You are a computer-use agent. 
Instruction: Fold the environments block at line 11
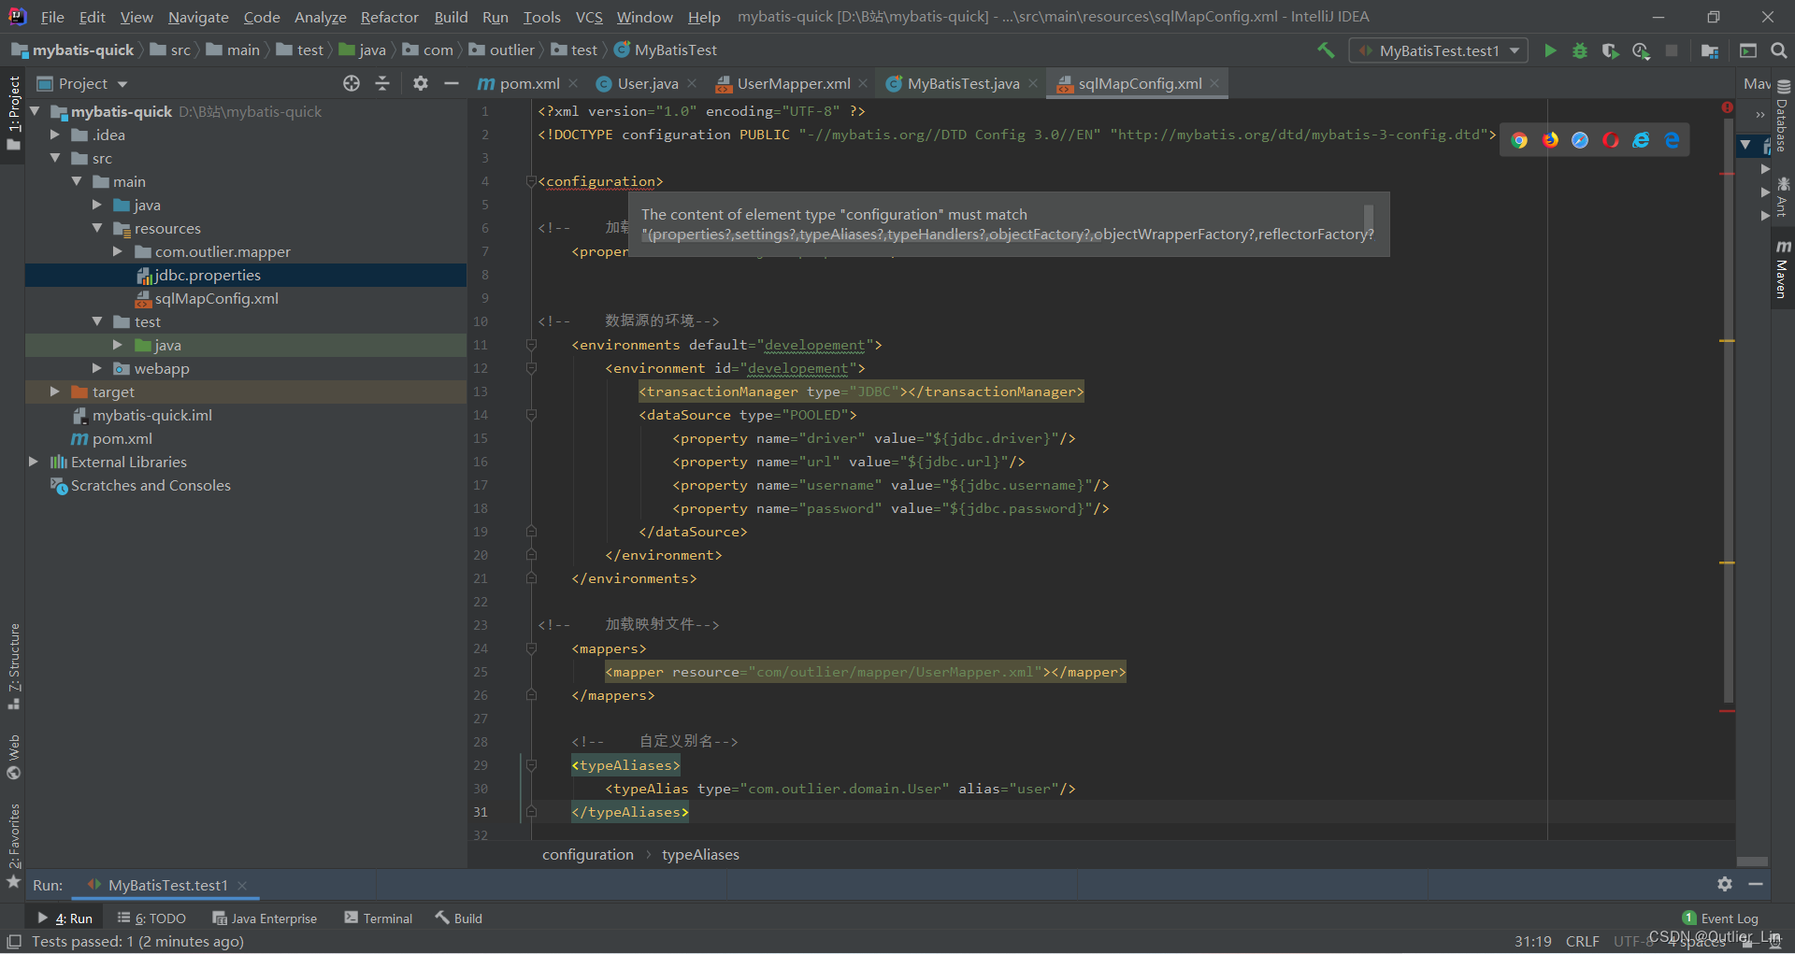(x=531, y=345)
